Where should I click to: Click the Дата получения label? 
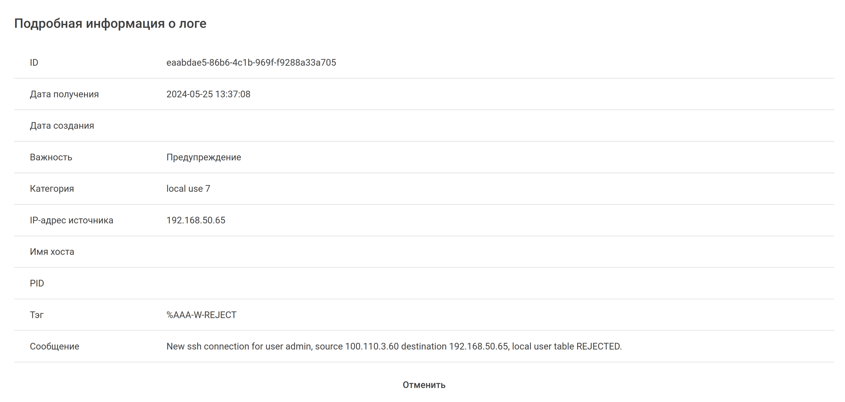click(64, 94)
